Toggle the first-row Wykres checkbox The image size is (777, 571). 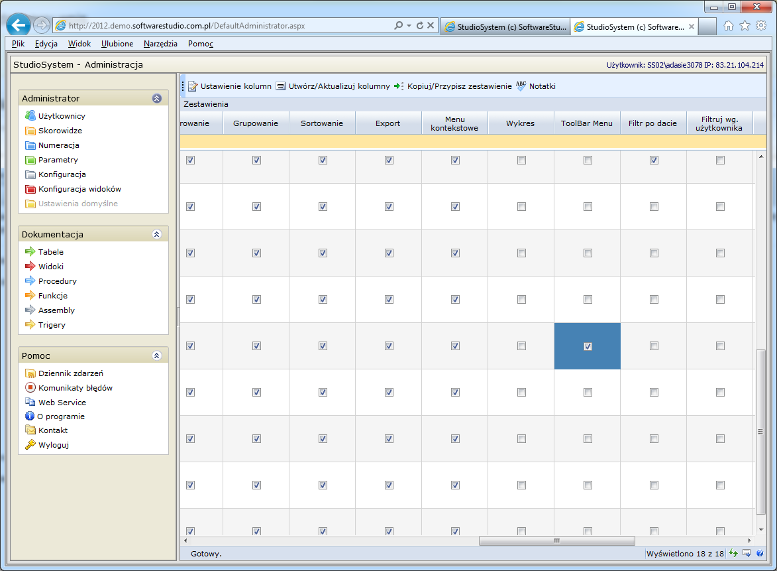tap(521, 160)
